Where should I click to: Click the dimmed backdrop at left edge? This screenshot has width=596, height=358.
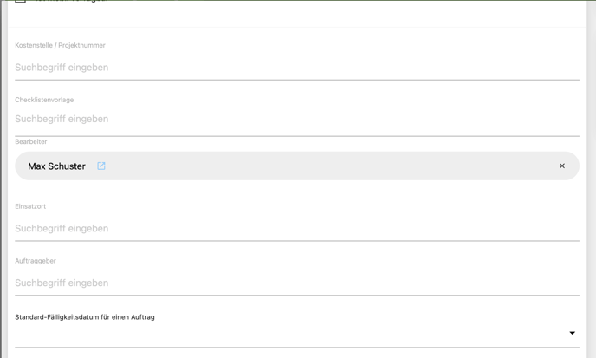pos(3,173)
